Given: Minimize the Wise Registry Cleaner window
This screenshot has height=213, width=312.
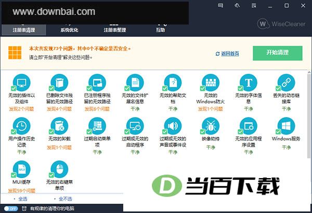Looking at the screenshot, I should 270,6.
